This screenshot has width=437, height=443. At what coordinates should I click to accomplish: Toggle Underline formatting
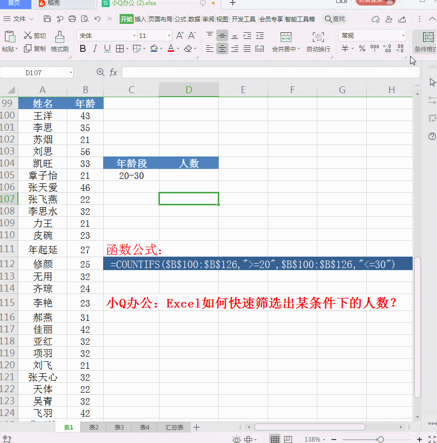click(107, 49)
